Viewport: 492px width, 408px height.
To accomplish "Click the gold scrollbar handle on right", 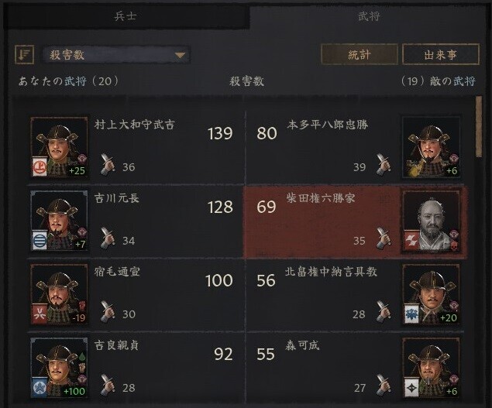I will (x=479, y=126).
